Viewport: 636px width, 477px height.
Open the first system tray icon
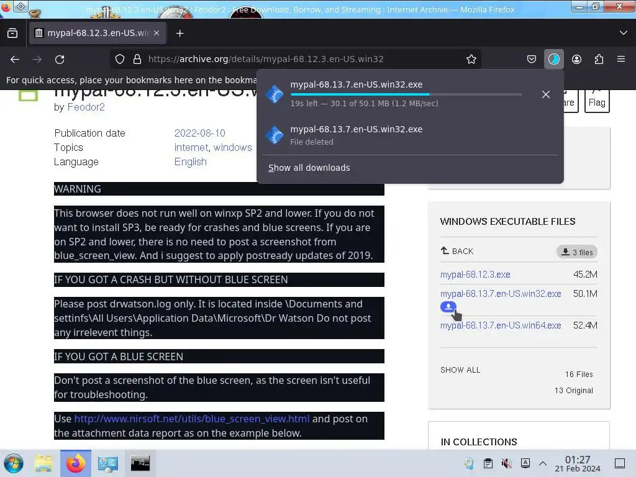(470, 463)
